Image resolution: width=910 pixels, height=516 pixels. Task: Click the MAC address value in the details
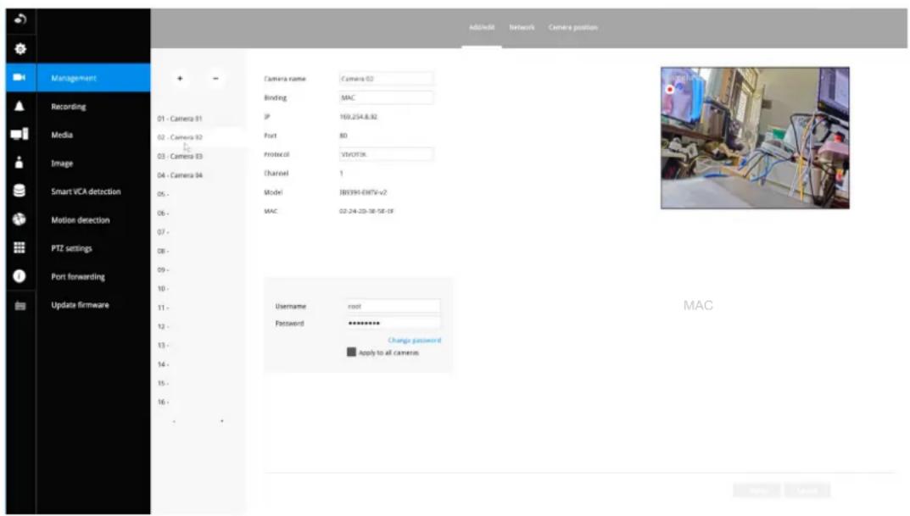click(366, 211)
